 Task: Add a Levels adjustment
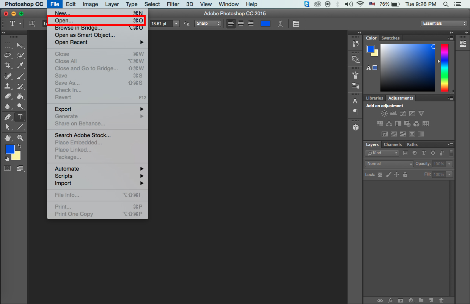coord(393,114)
